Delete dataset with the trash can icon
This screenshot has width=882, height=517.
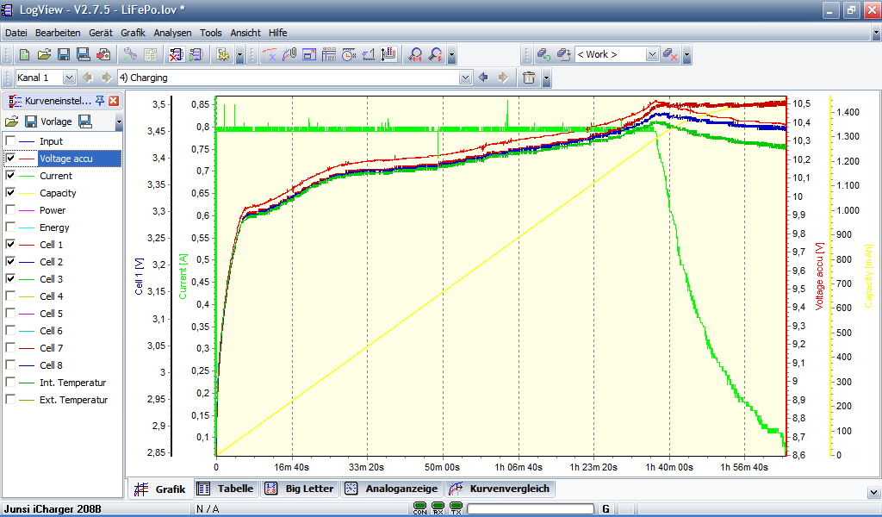pos(529,78)
